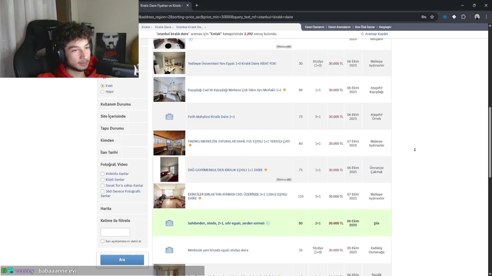Viewport: 492px width, 276px height.
Task: Select the Hayır radio button
Action: click(103, 92)
